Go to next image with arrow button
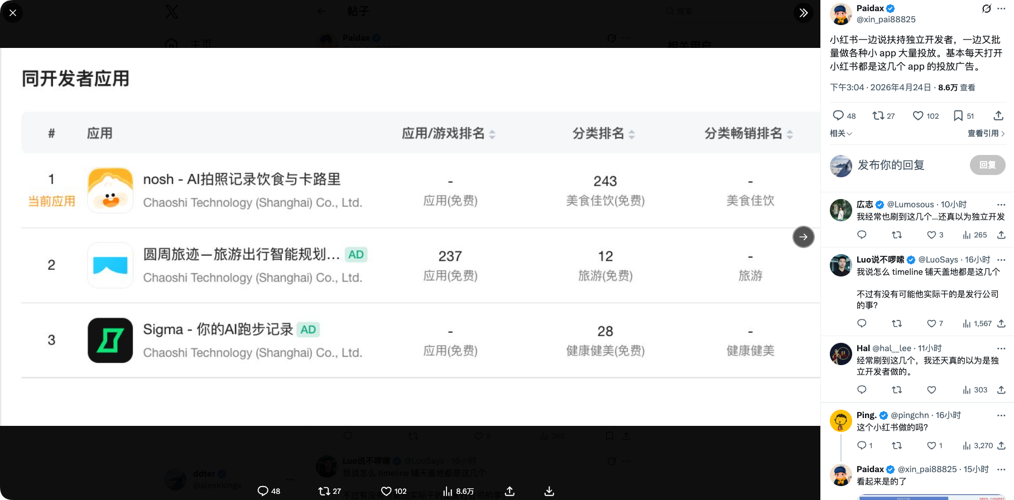Viewport: 1014px width, 500px height. click(803, 237)
